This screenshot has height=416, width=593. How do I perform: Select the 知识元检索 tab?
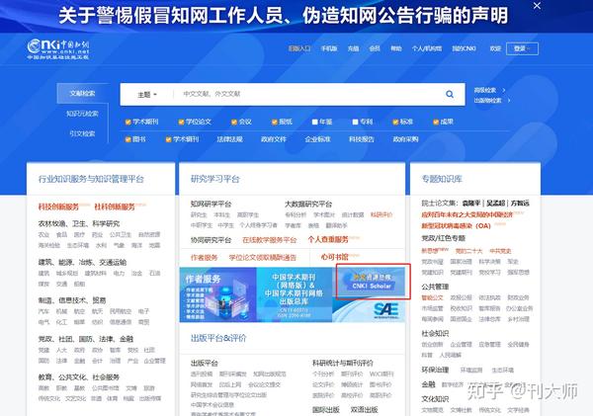tap(82, 114)
